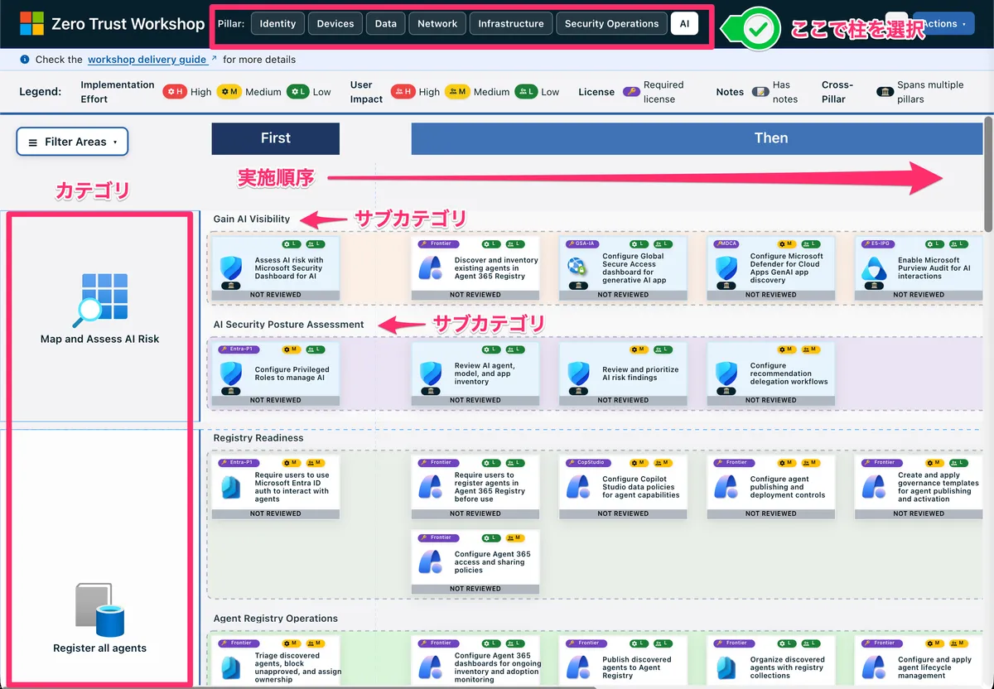Open the workshop delivery guide link
This screenshot has height=689, width=994.
147,60
